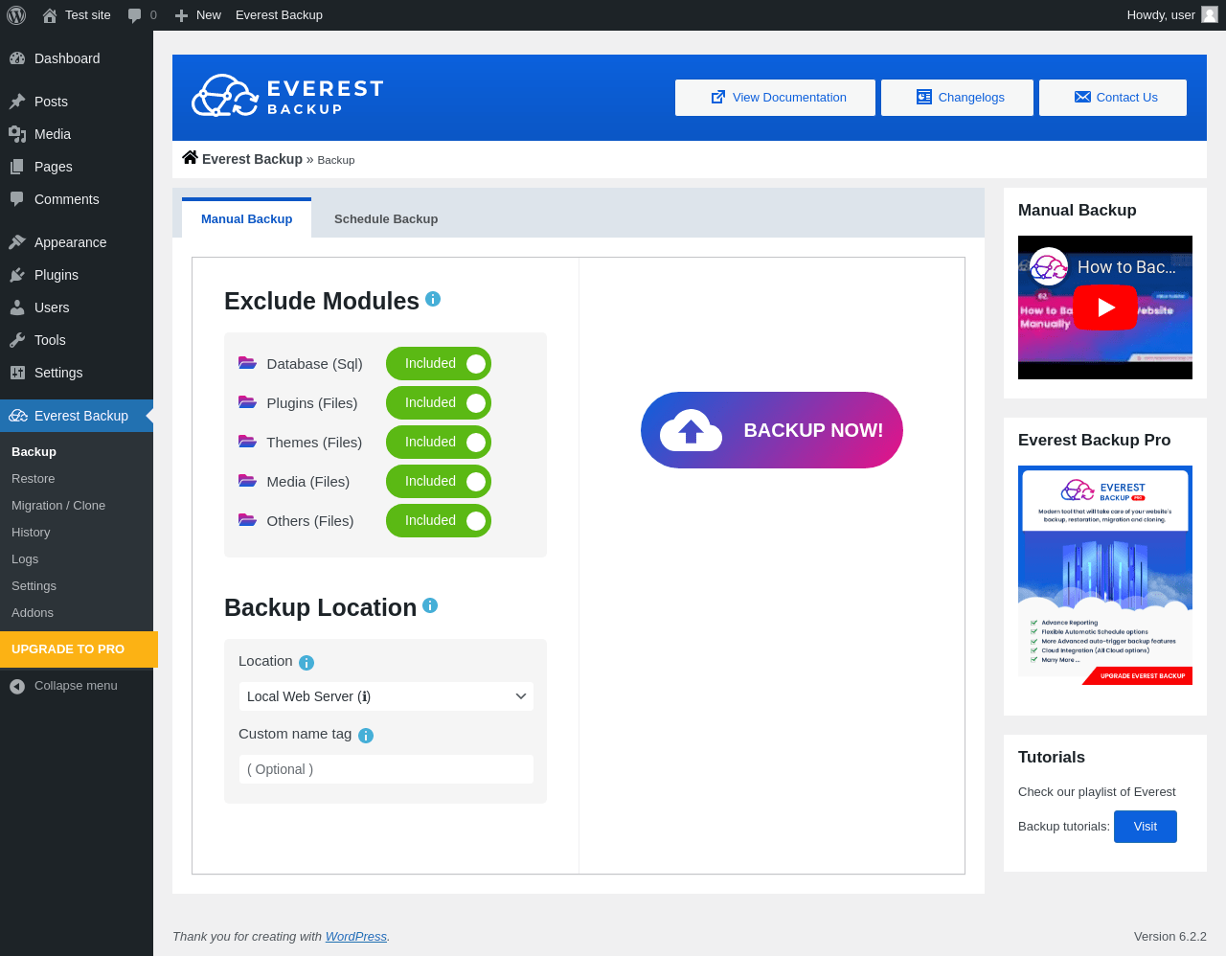Click the Visit tutorials button

click(1146, 827)
